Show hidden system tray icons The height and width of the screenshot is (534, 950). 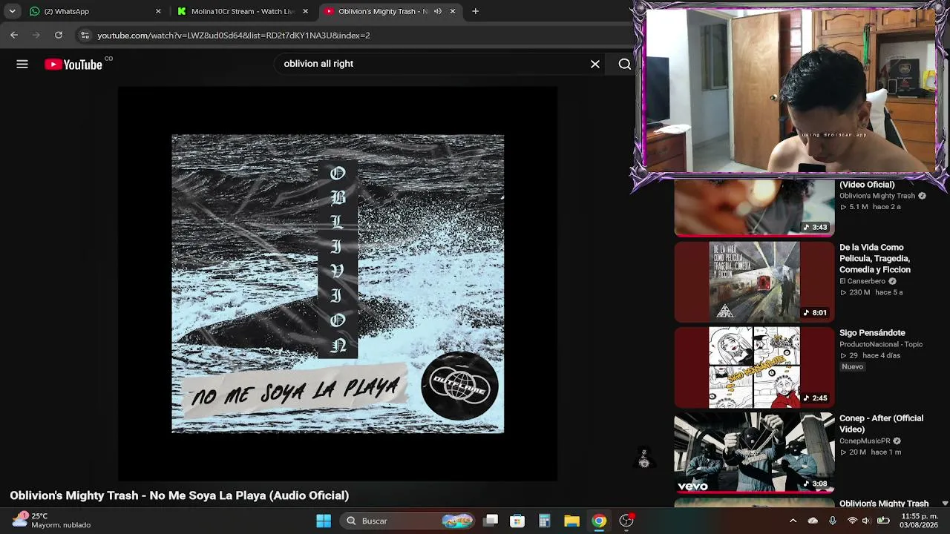[793, 521]
